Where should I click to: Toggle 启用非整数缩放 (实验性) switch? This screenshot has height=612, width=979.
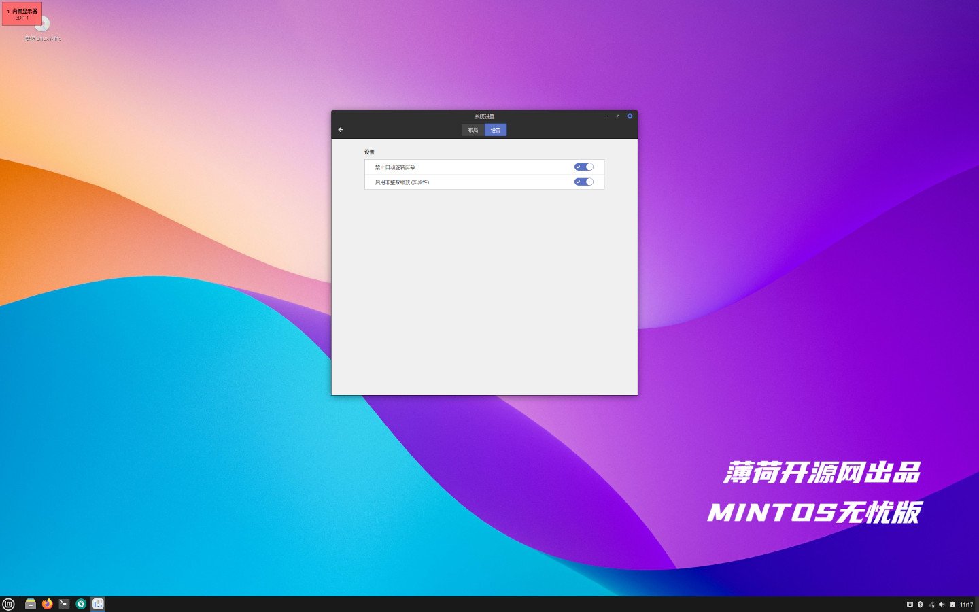point(584,182)
